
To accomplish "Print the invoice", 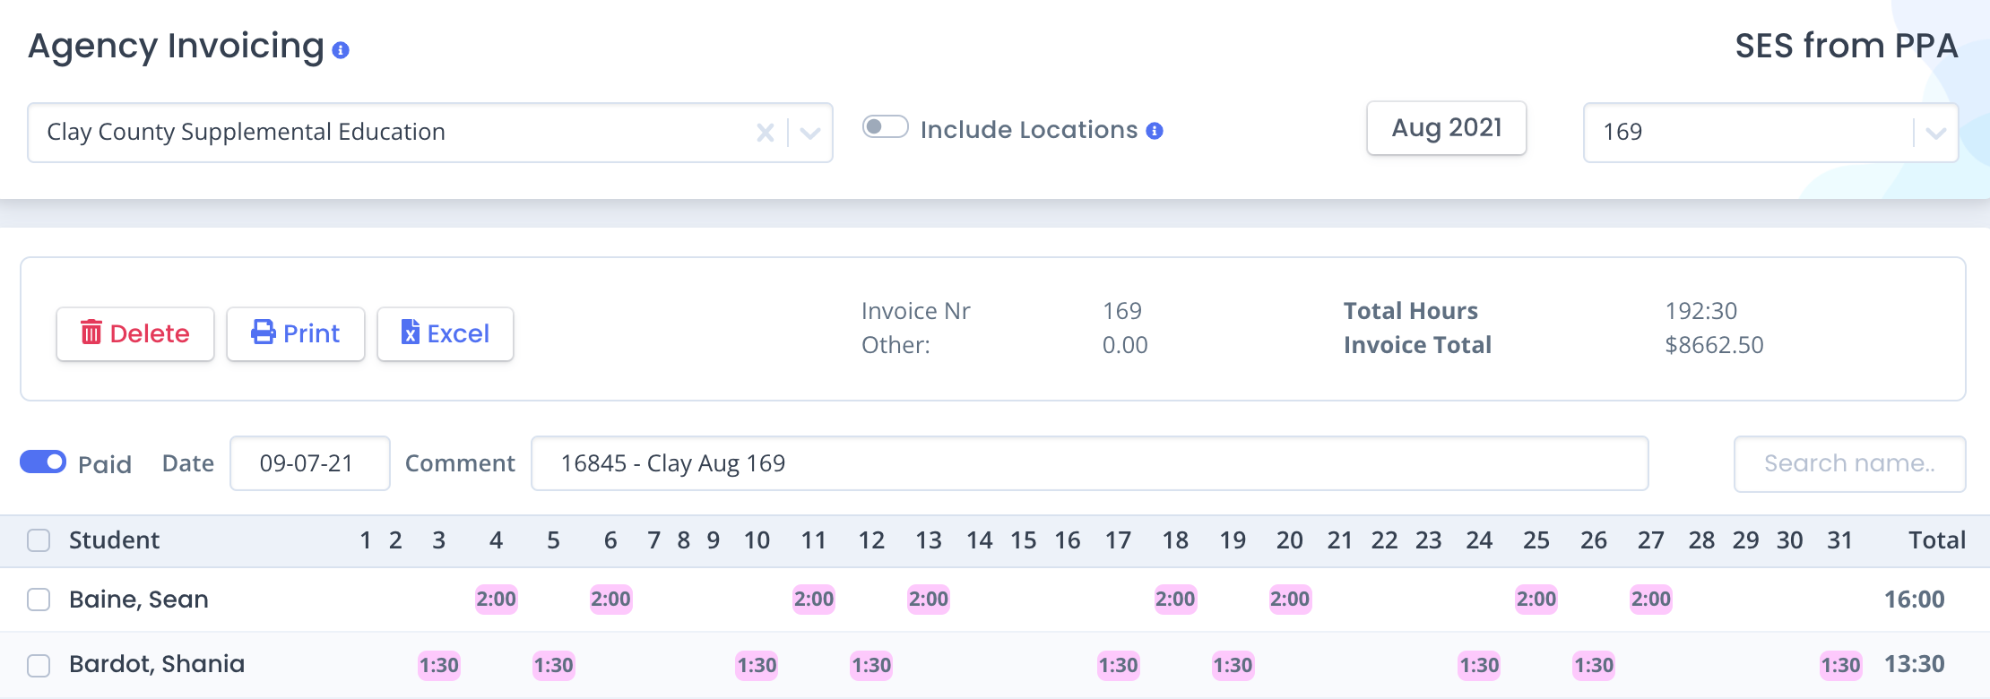I will click(296, 334).
